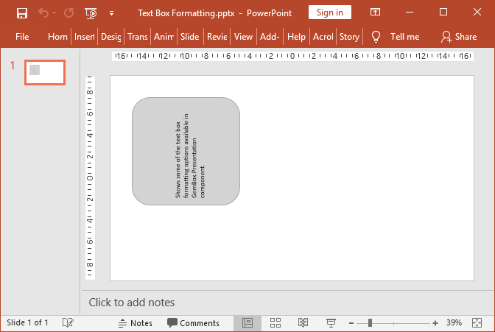Switch to the View tab
This screenshot has height=332, width=495.
243,37
